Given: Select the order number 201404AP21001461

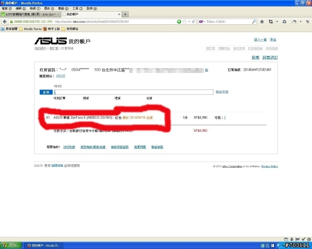Looking at the screenshot, I should (257, 70).
